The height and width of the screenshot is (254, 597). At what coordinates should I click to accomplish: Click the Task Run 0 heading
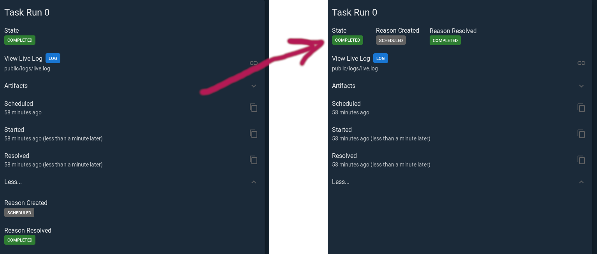26,12
